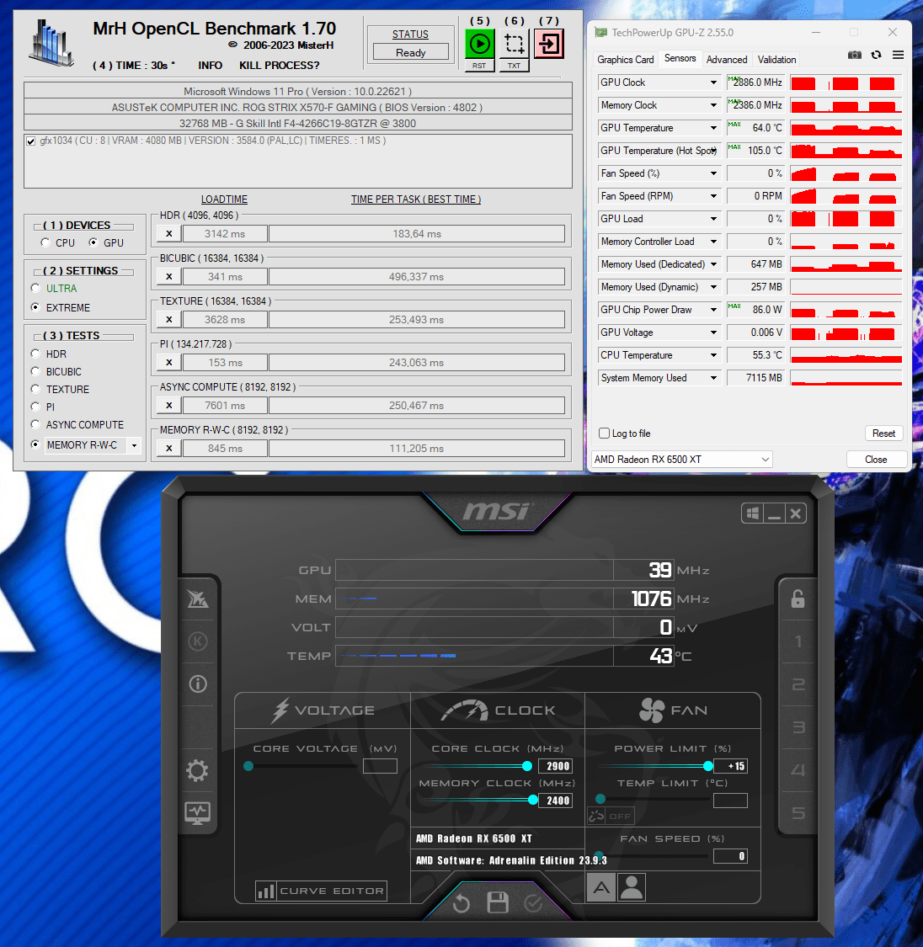Select the TEXTURE test radio button
The image size is (923, 947).
coord(35,389)
